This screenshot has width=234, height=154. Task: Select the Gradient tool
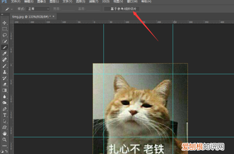(4, 91)
